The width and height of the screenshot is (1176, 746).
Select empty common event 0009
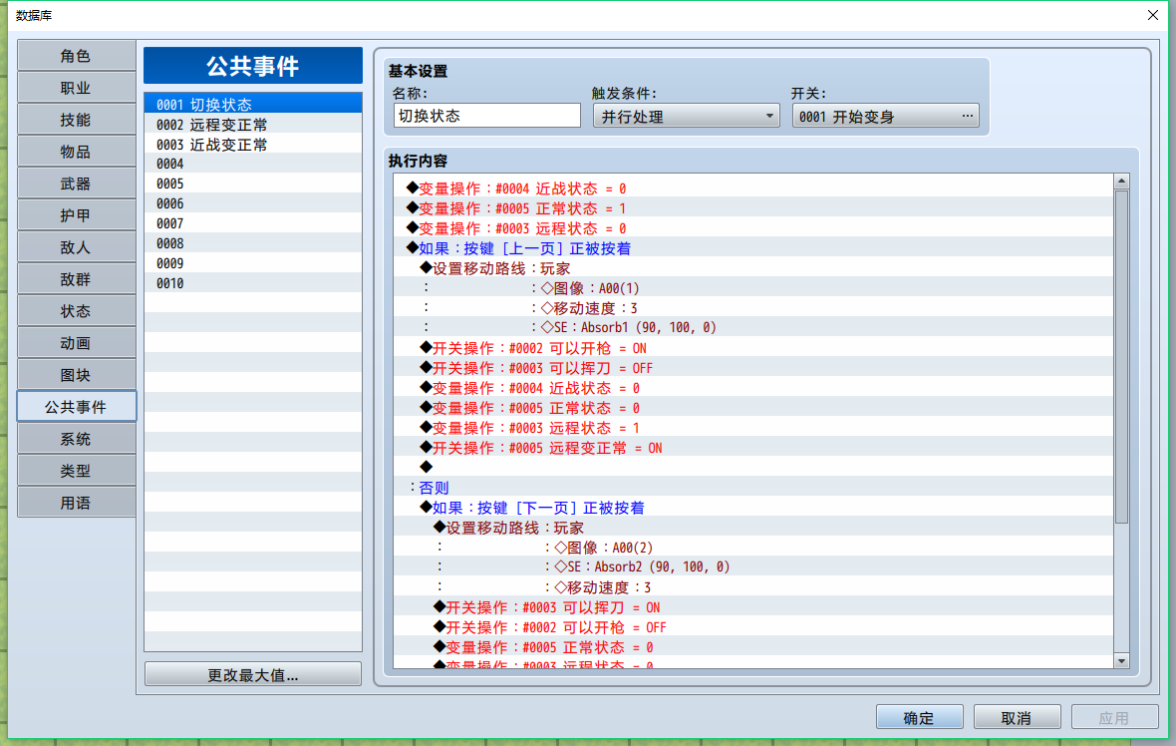[253, 263]
